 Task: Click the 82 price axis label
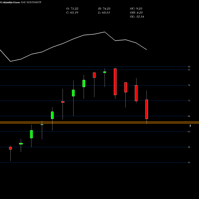pos(189,66)
